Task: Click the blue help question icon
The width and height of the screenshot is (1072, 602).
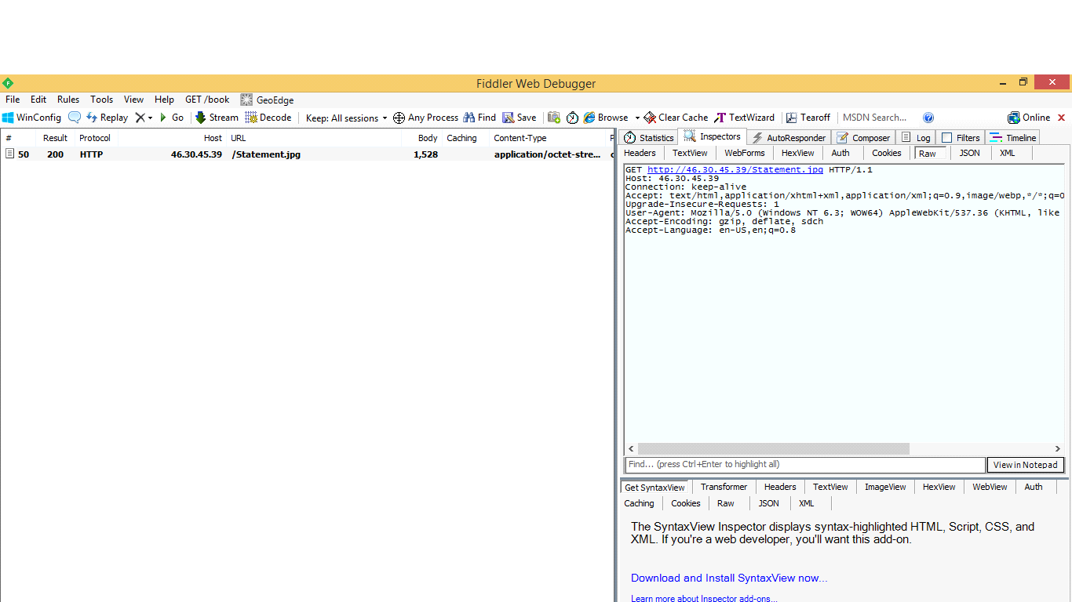Action: 928,118
